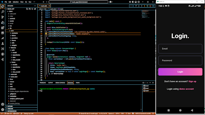
Task: Open the Run menu
Action: (x=30, y=2)
